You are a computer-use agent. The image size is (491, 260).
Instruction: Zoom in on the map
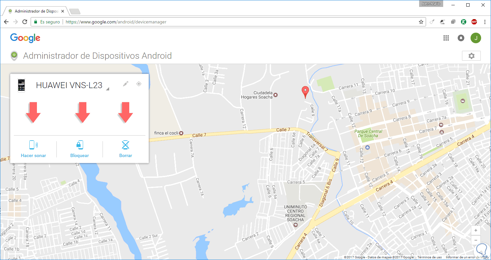coord(476,230)
